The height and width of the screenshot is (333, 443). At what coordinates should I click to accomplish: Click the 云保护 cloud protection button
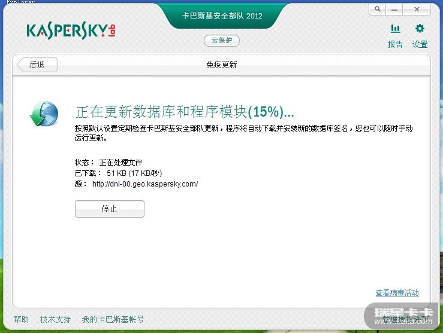pyautogui.click(x=222, y=40)
